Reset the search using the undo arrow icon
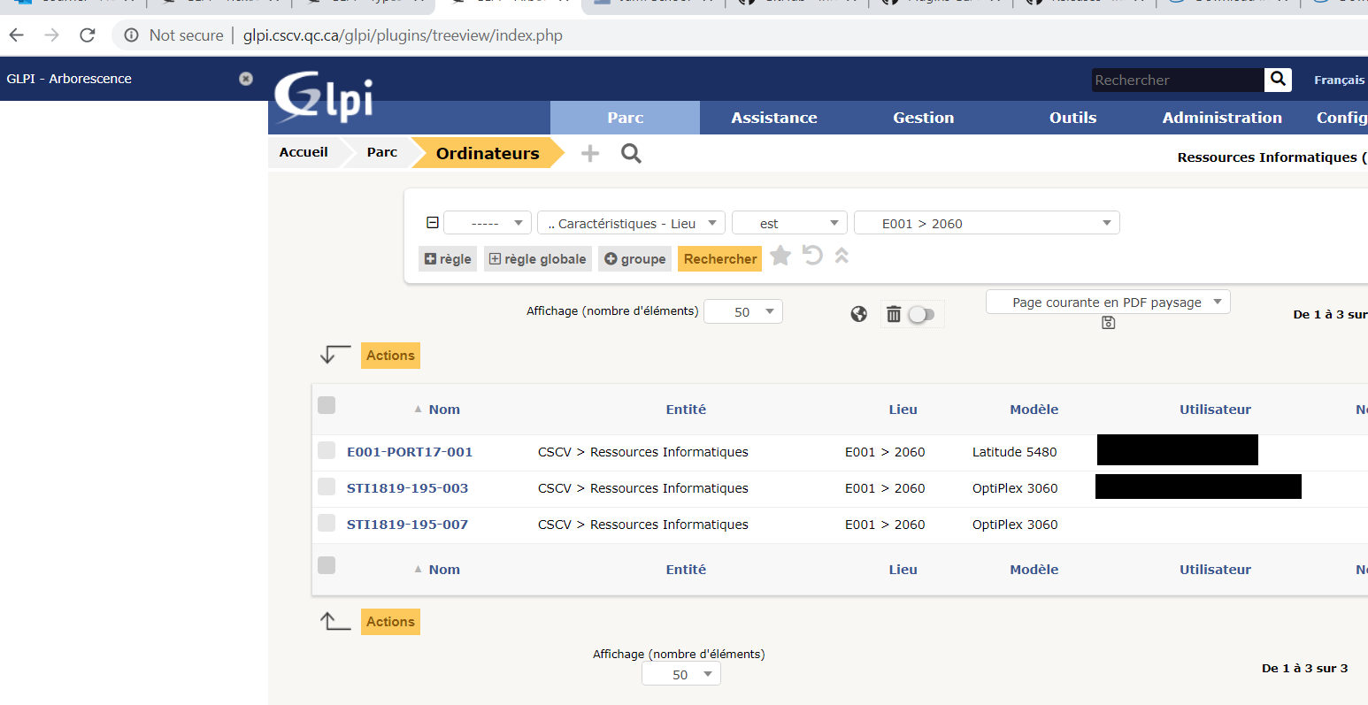This screenshot has width=1368, height=705. point(811,257)
